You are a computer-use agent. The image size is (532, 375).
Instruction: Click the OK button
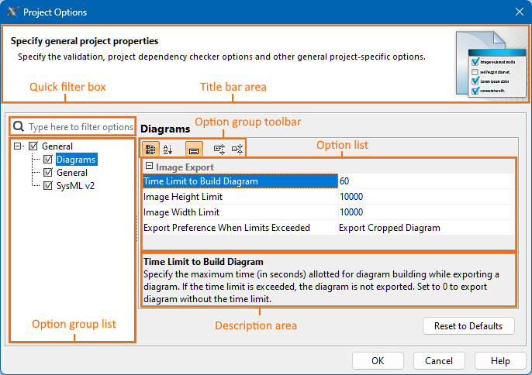(x=378, y=360)
